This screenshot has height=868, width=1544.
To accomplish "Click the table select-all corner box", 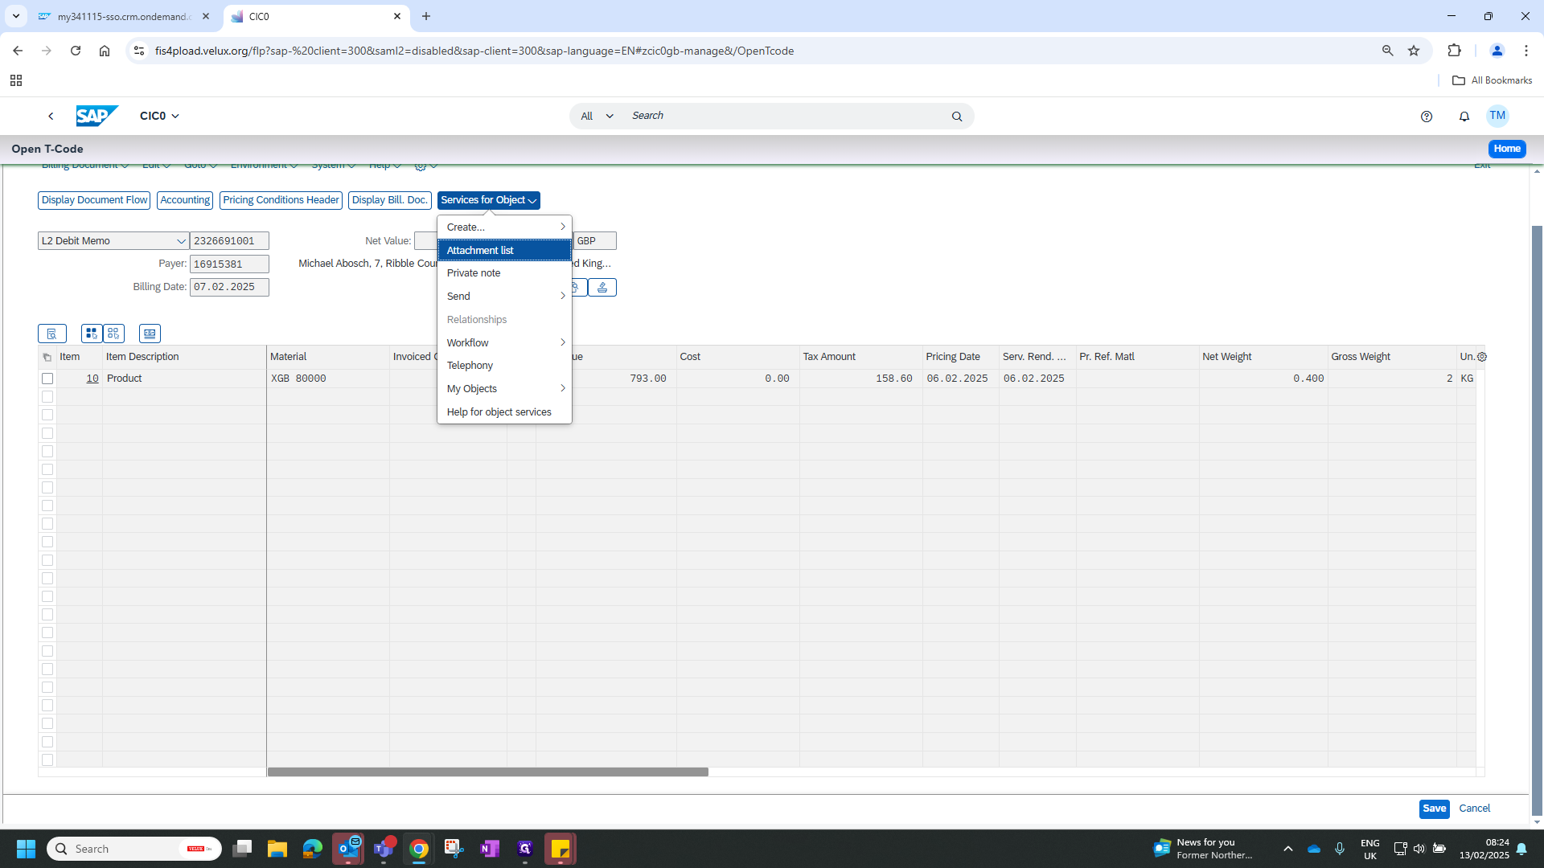I will coord(47,357).
